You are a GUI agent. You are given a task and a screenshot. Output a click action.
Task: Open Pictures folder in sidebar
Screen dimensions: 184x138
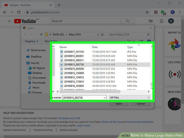[x=35, y=93]
